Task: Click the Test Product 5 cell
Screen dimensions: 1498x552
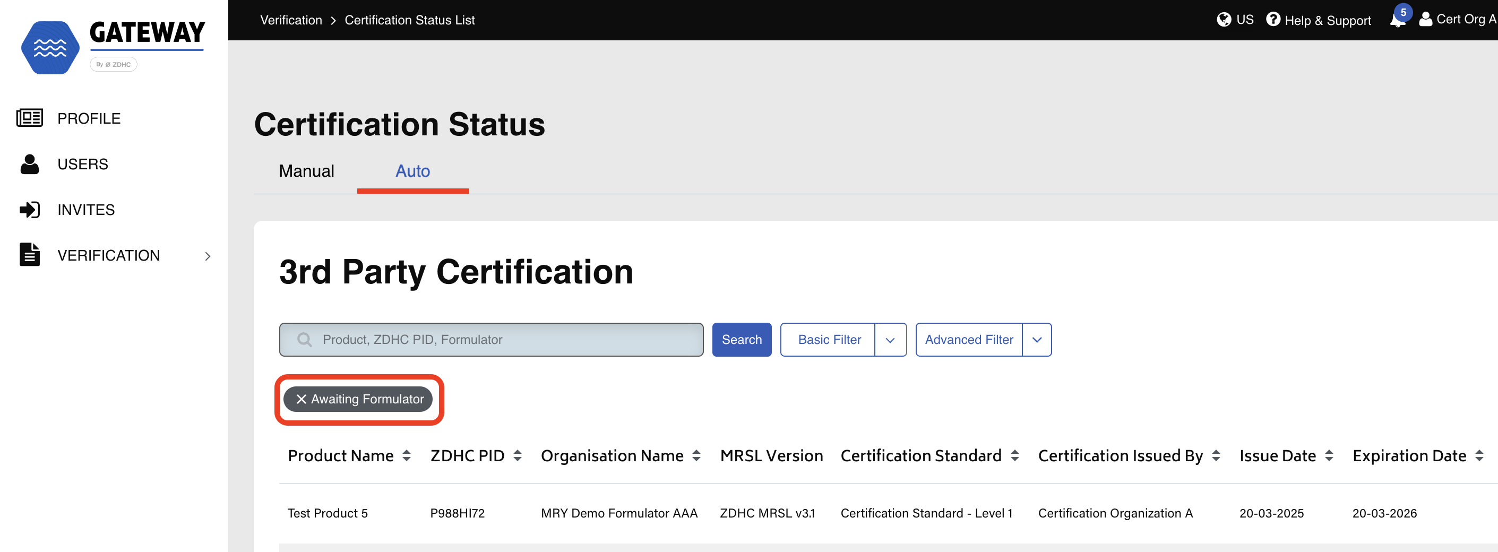Action: [328, 513]
